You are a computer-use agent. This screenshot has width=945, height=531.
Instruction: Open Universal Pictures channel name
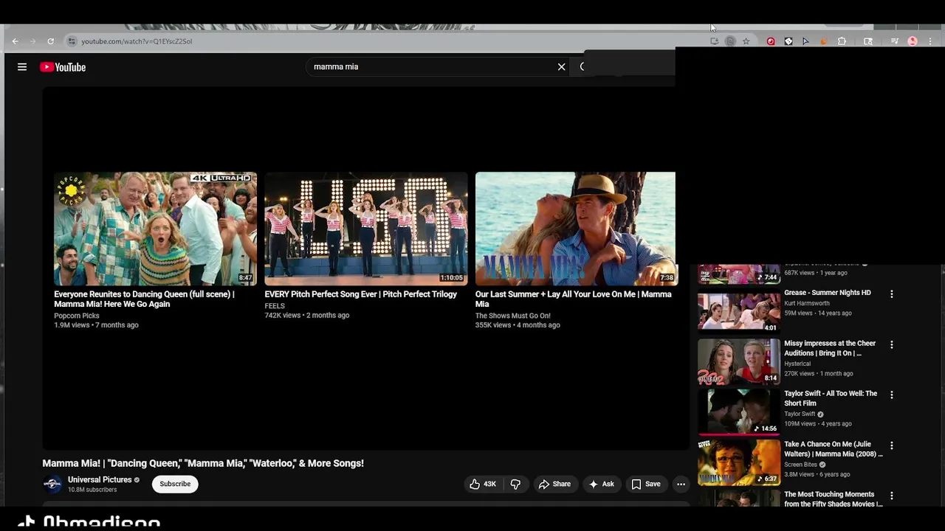pos(100,479)
